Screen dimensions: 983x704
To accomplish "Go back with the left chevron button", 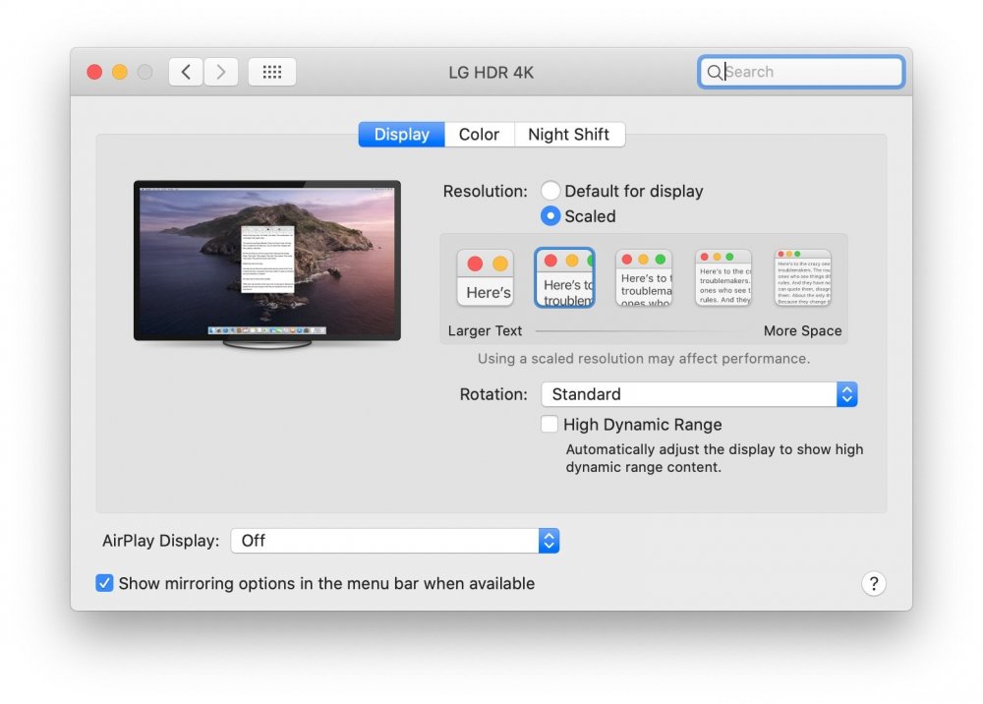I will [186, 72].
